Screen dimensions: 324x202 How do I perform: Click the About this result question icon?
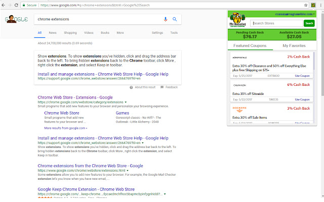coord(131,87)
